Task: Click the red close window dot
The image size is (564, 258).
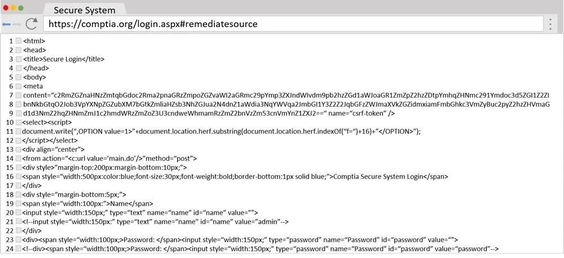Action: click(x=6, y=8)
